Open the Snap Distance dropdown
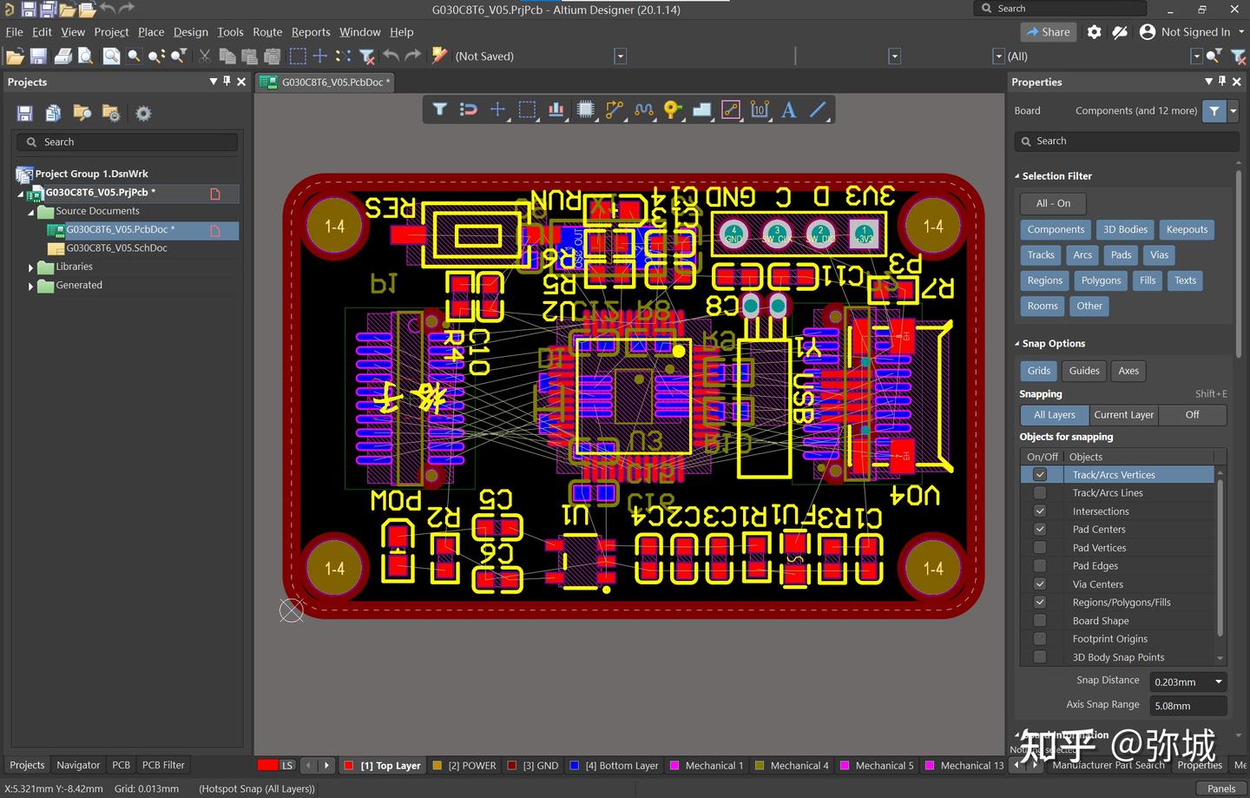Image resolution: width=1250 pixels, height=798 pixels. tap(1218, 682)
